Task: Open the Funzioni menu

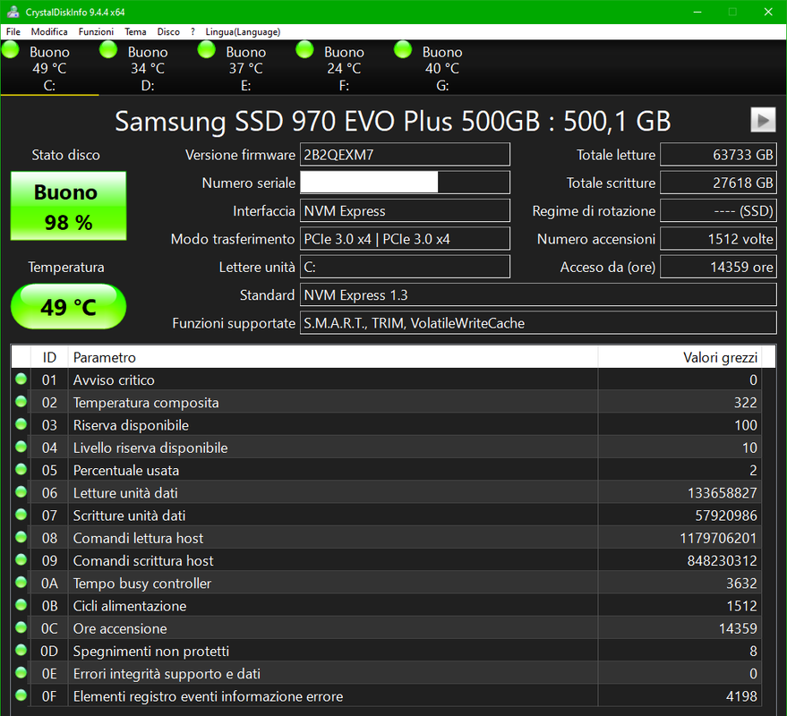Action: [96, 31]
